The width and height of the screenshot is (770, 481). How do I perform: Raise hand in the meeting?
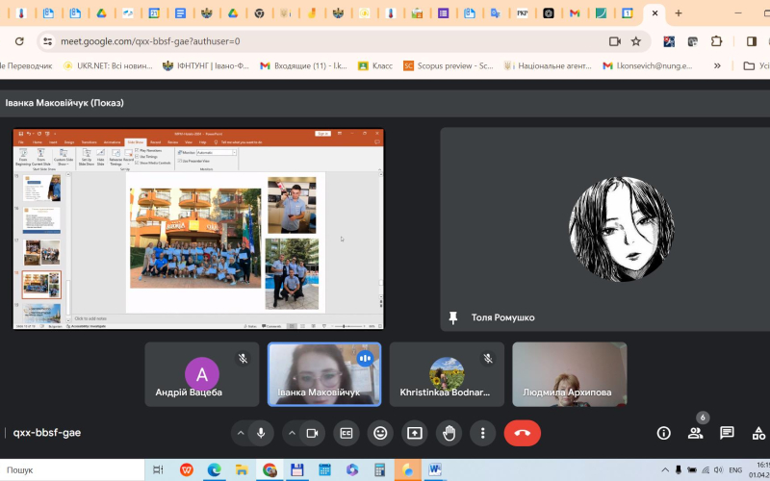click(449, 433)
